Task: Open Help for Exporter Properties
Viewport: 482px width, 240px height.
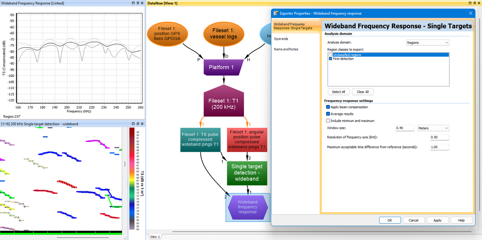Action: point(461,220)
